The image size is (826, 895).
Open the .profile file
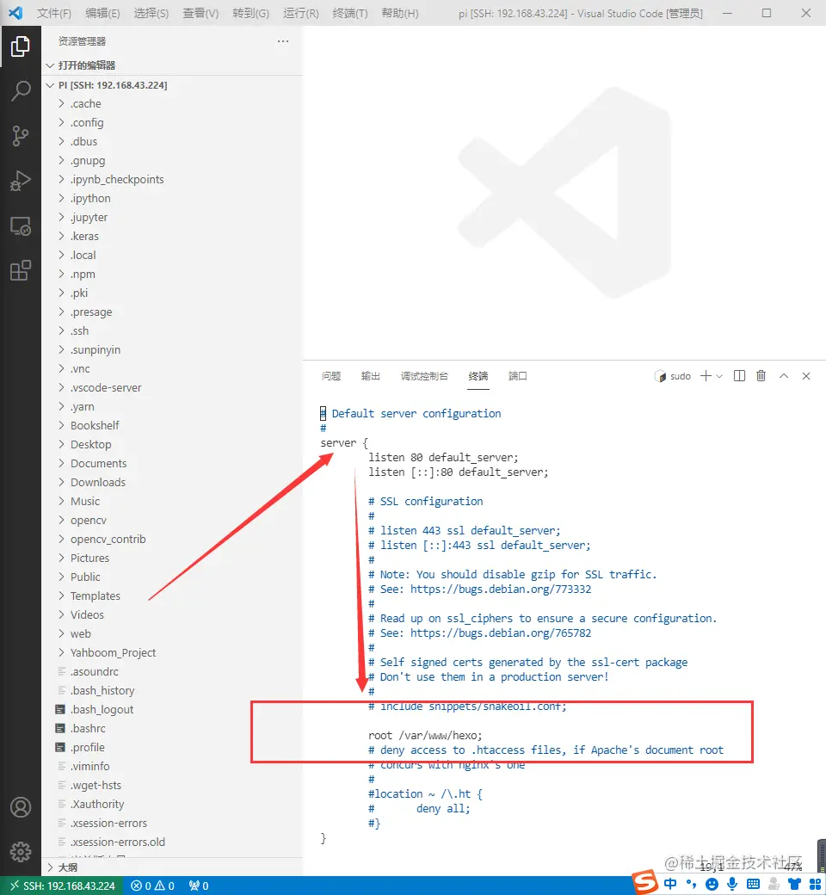pyautogui.click(x=172, y=747)
